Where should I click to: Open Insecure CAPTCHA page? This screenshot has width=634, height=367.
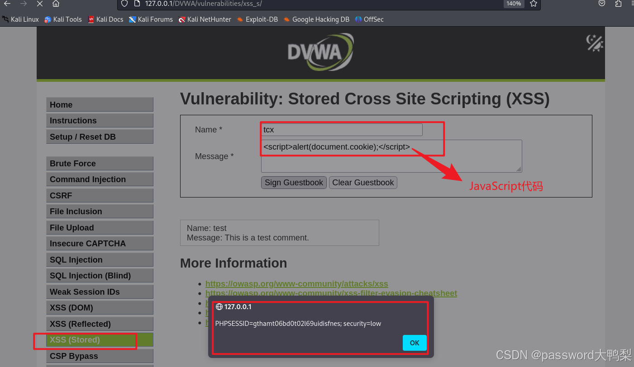(100, 244)
